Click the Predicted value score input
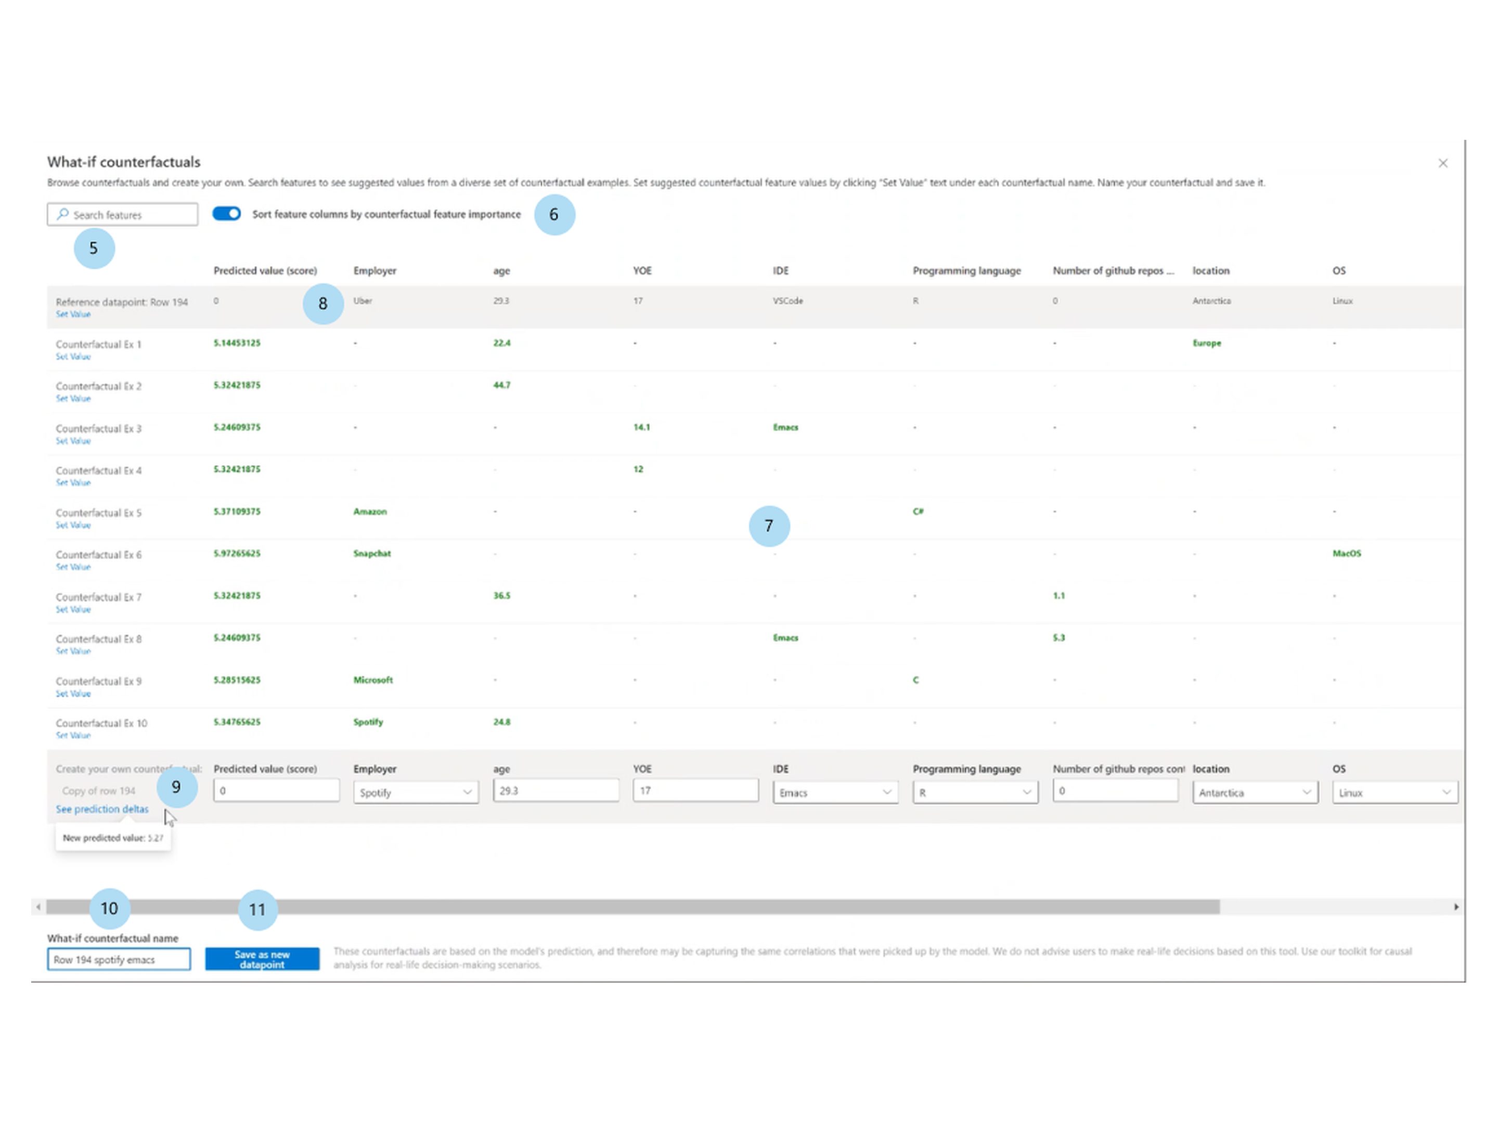The image size is (1498, 1123). [276, 791]
